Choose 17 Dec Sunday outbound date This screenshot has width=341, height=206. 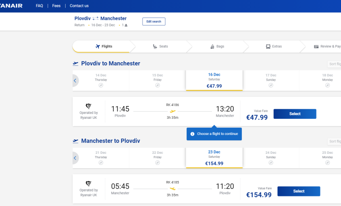coord(271,81)
